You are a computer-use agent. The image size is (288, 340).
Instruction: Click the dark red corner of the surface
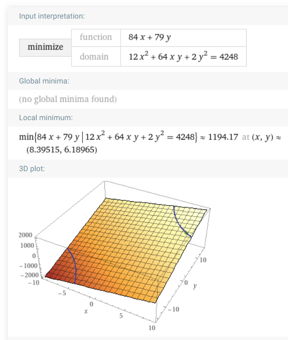[50, 276]
